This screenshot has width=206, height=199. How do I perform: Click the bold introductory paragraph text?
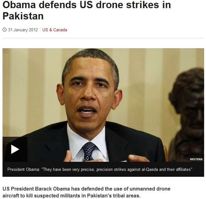pyautogui.click(x=86, y=192)
